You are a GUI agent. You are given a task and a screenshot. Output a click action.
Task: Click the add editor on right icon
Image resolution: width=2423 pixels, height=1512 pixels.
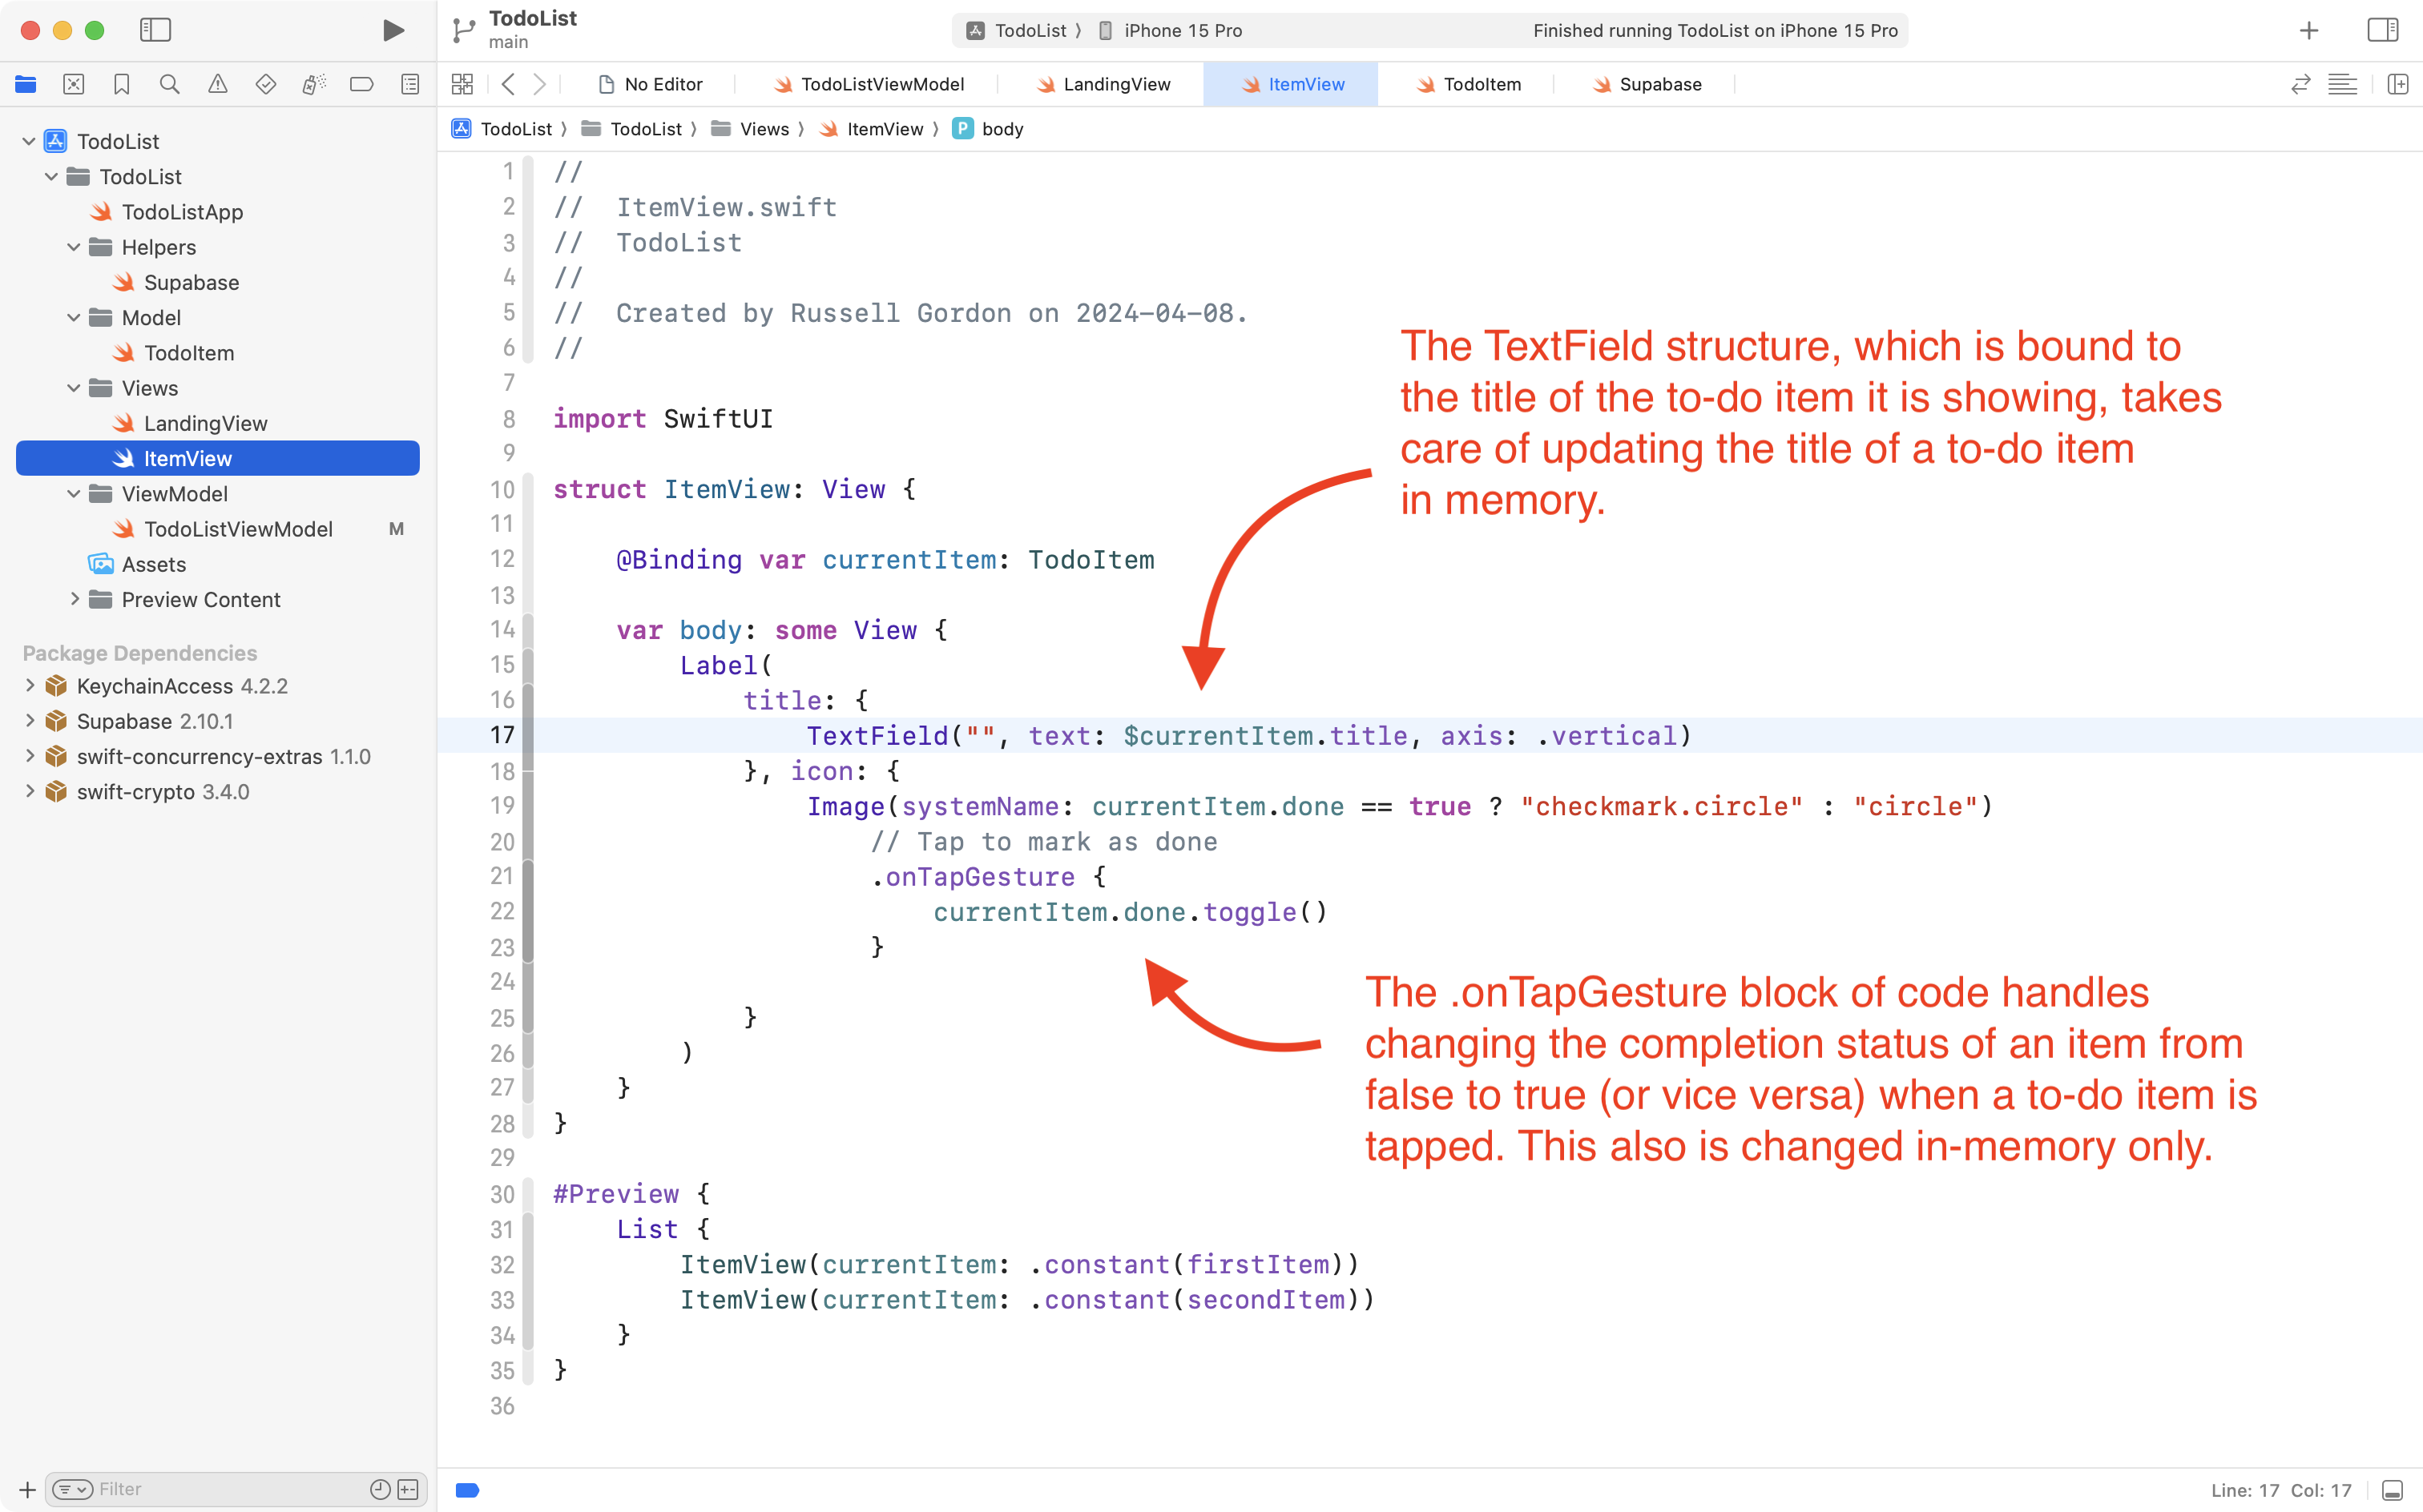coord(2398,84)
